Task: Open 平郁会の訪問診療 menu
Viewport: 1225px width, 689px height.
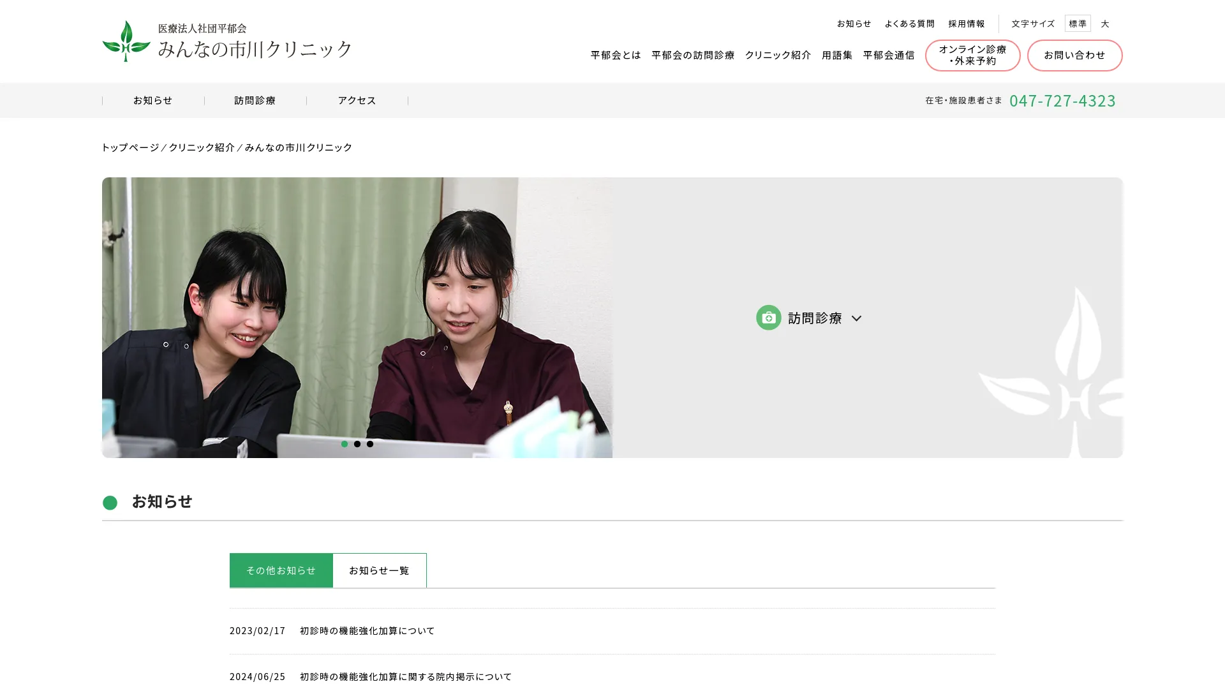Action: click(x=693, y=55)
